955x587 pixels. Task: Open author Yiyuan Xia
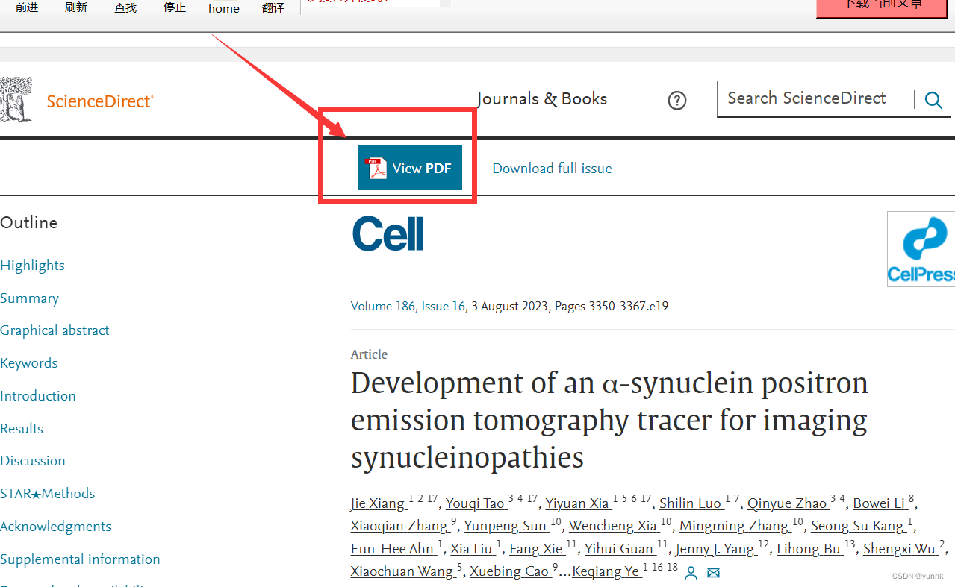coord(577,503)
